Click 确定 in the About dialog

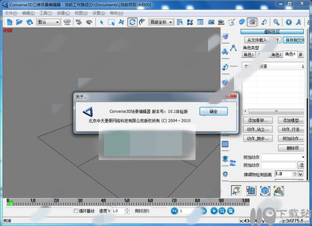pos(214,111)
